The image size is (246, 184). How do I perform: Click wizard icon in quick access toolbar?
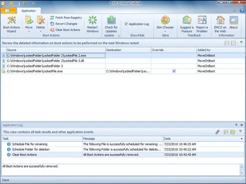point(24,3)
